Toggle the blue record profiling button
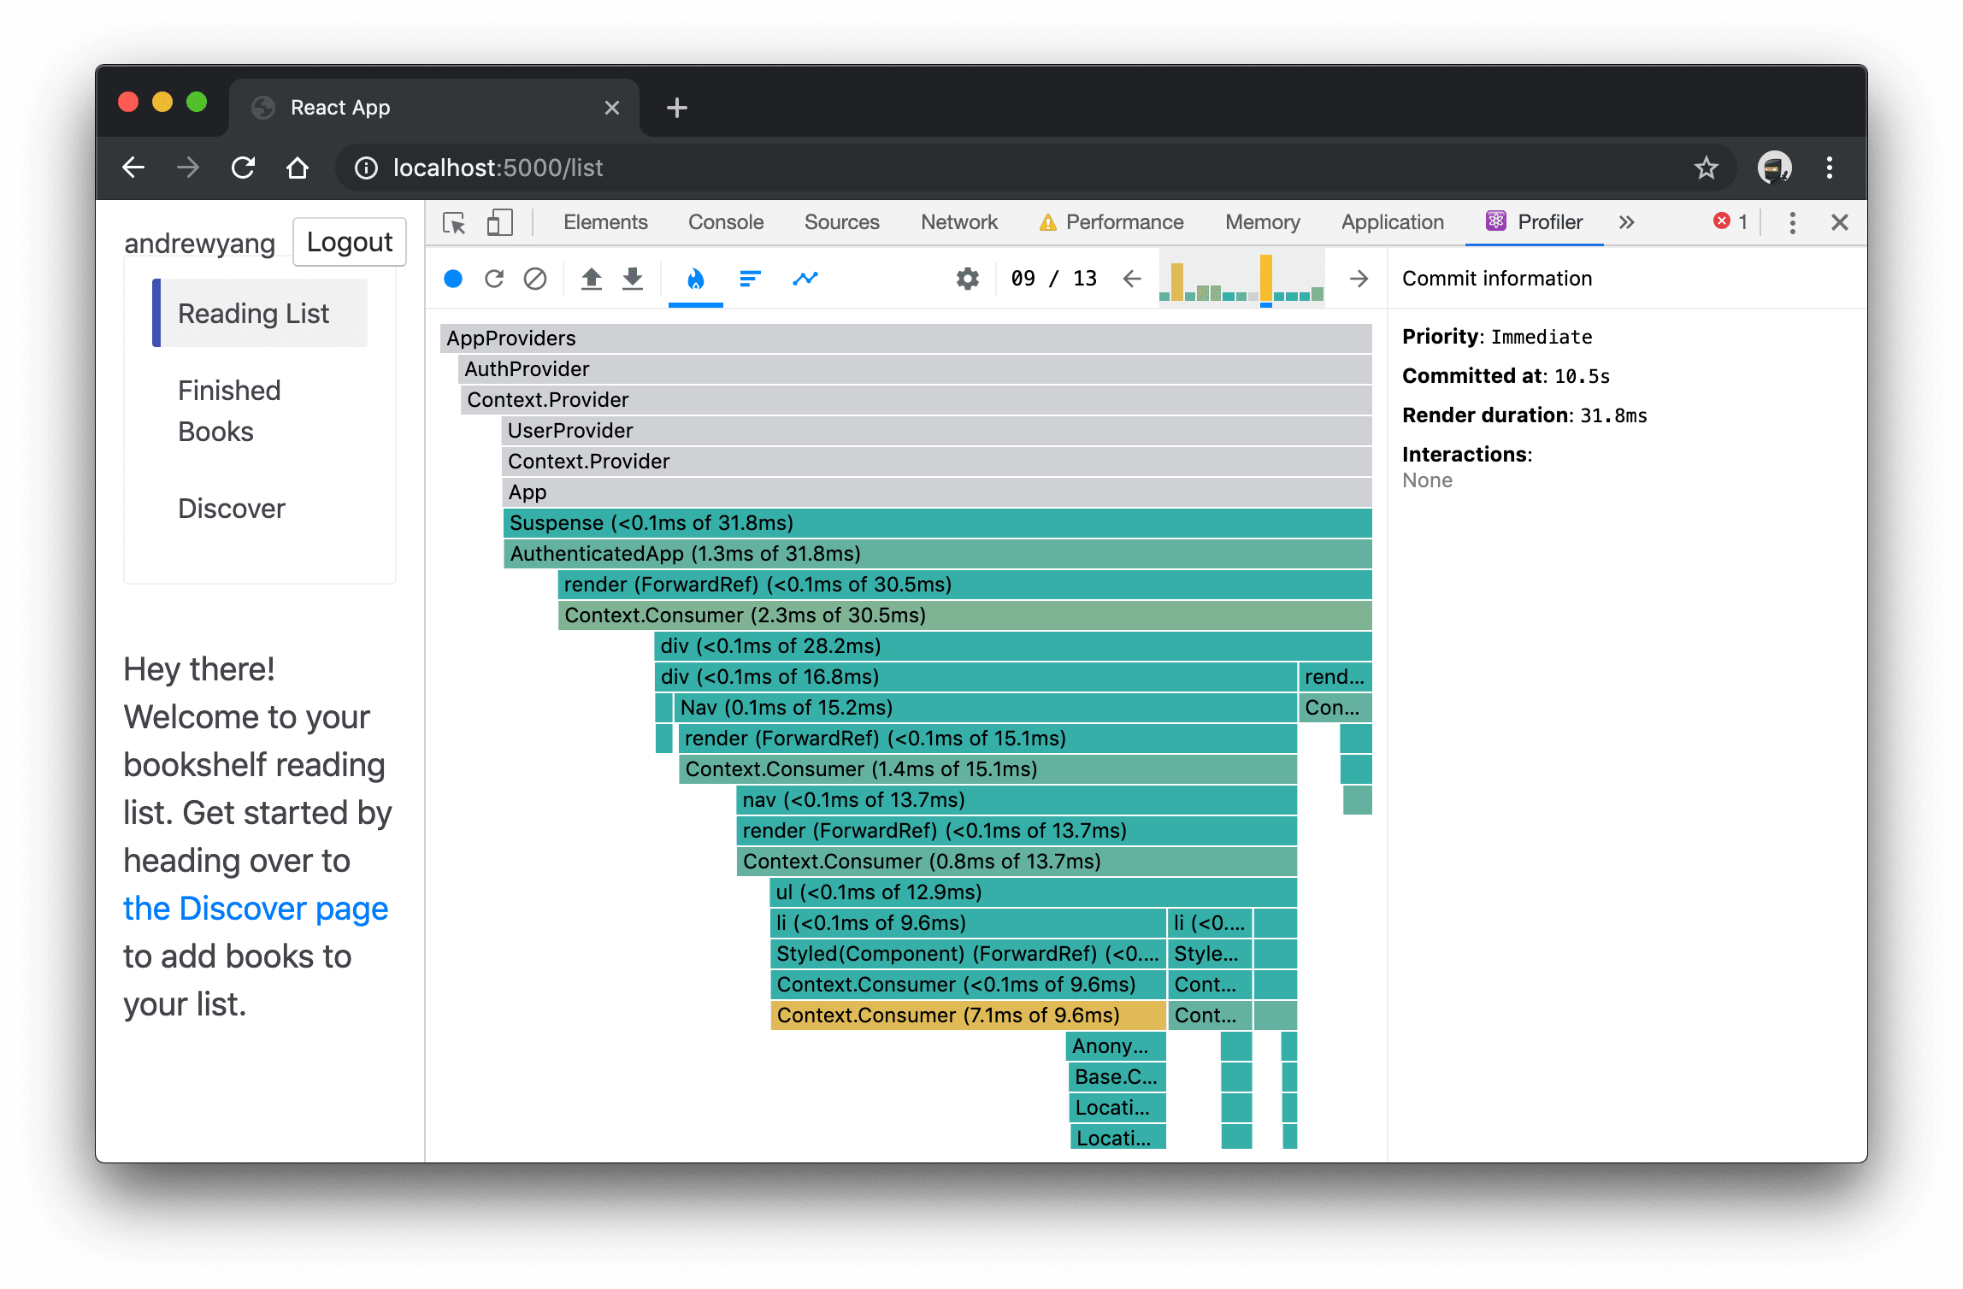1963x1289 pixels. [x=453, y=278]
